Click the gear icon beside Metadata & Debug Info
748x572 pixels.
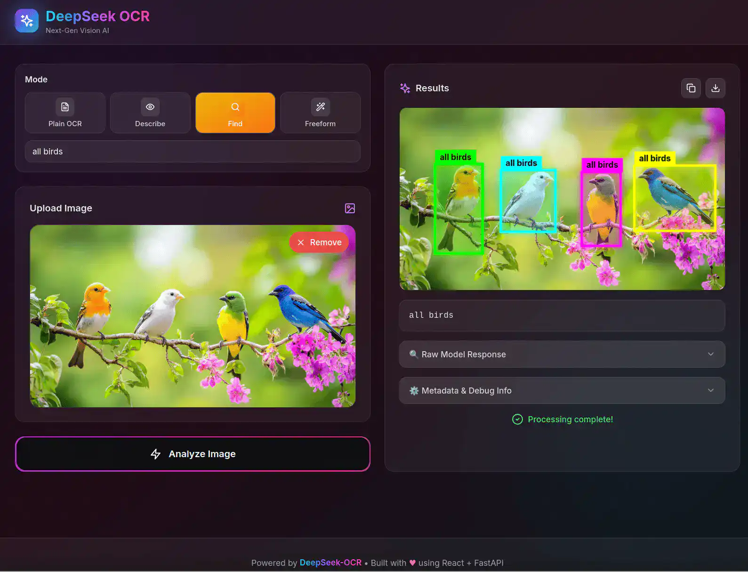(x=414, y=390)
